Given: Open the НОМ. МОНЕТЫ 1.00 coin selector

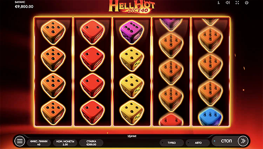Looking at the screenshot, I should tap(65, 143).
